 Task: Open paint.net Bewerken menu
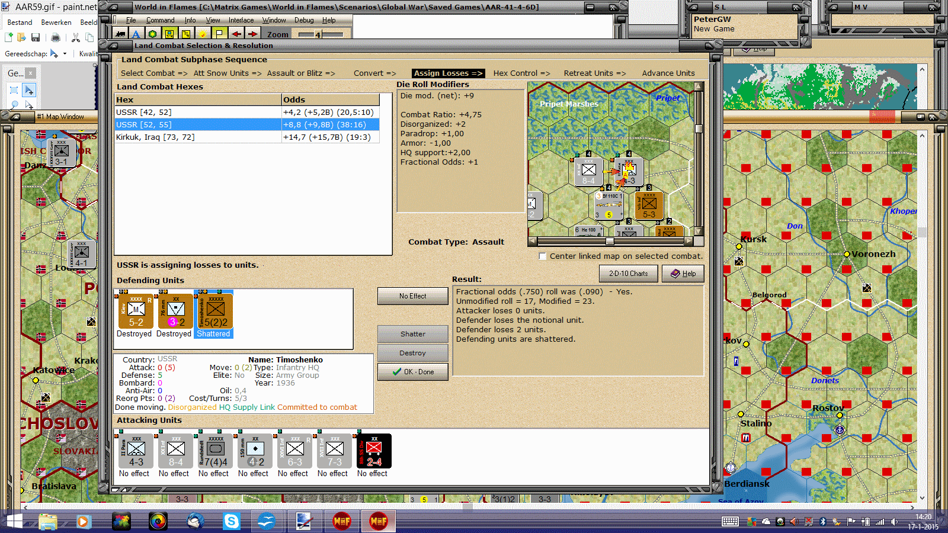pos(56,23)
